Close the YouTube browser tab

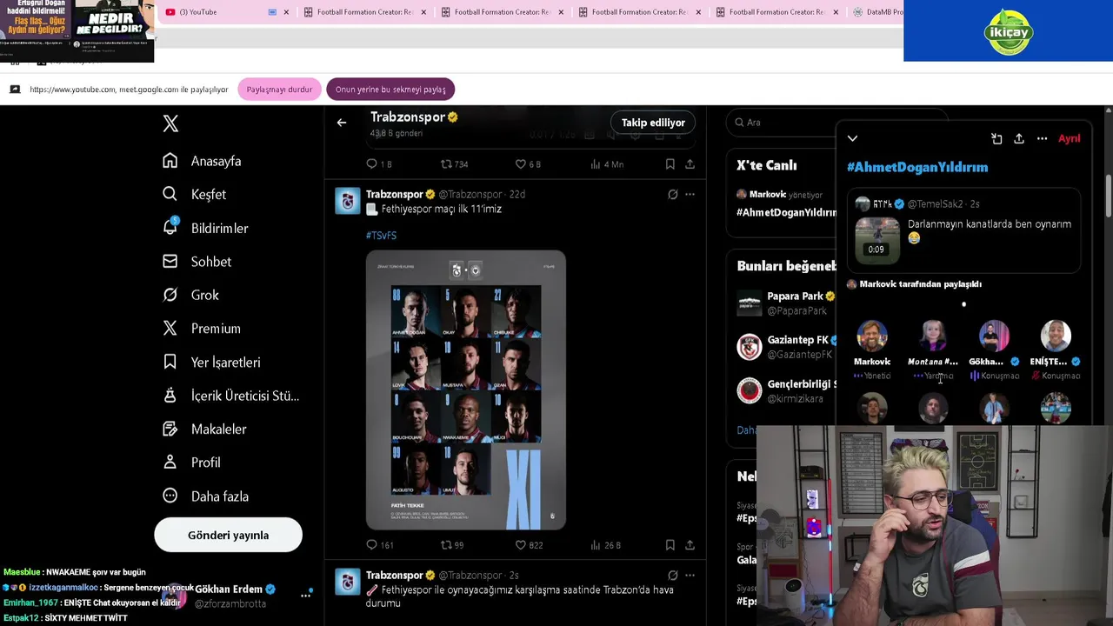click(286, 12)
